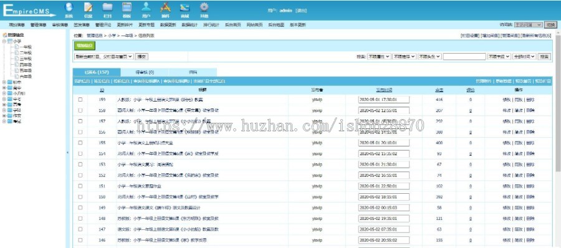Open 数据更新 in the top menu bar

point(168,25)
